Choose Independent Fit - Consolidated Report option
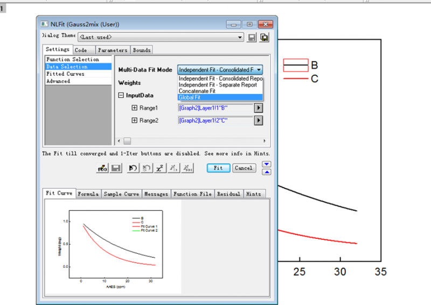431x305 pixels. coord(220,79)
